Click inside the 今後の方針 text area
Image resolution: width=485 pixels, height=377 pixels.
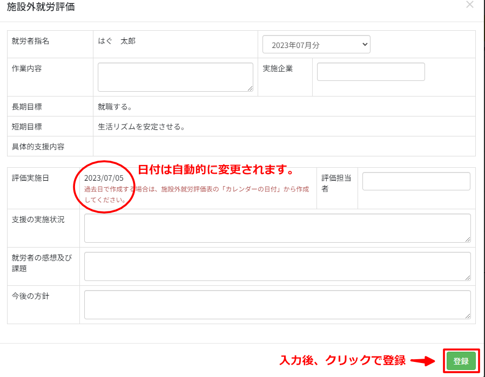277,305
